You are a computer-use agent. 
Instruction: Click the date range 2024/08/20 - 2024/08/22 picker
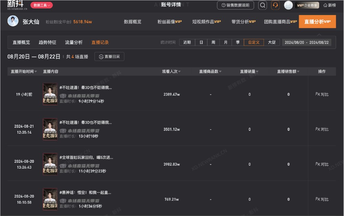click(307, 42)
